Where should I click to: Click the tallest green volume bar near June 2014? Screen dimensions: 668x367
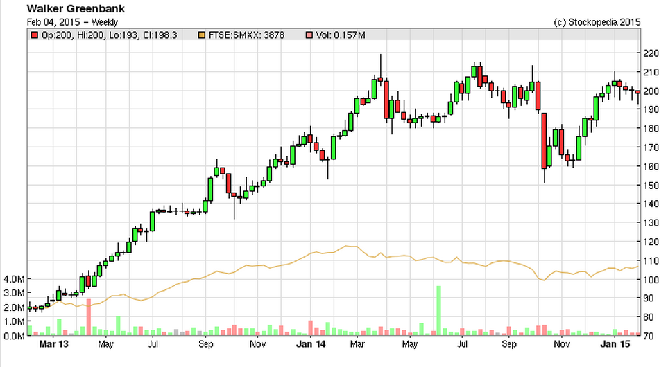click(439, 311)
